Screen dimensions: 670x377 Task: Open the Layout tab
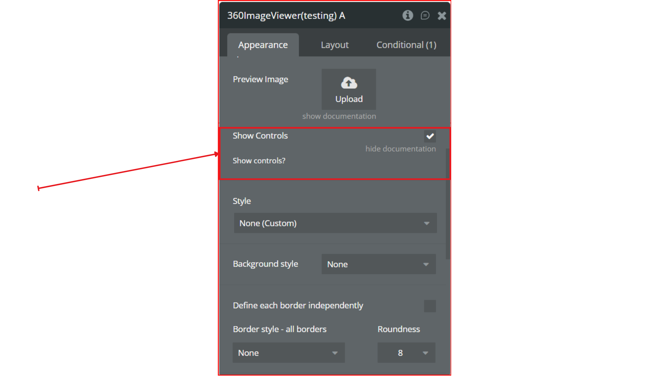point(335,45)
